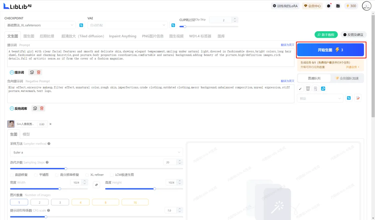Open the Inpaint Anything tab
The height and width of the screenshot is (220, 375).
tap(123, 36)
